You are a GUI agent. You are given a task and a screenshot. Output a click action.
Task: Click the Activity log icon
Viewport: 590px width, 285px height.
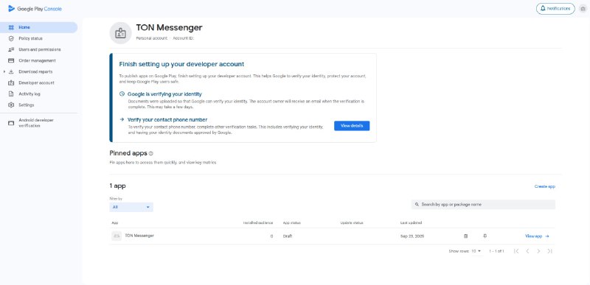click(11, 94)
